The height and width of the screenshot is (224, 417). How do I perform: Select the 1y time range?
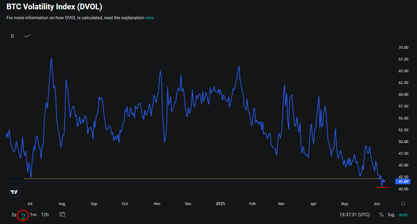click(23, 215)
